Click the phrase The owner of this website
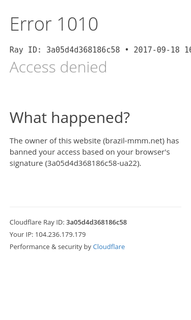191x320 pixels. (x=55, y=141)
